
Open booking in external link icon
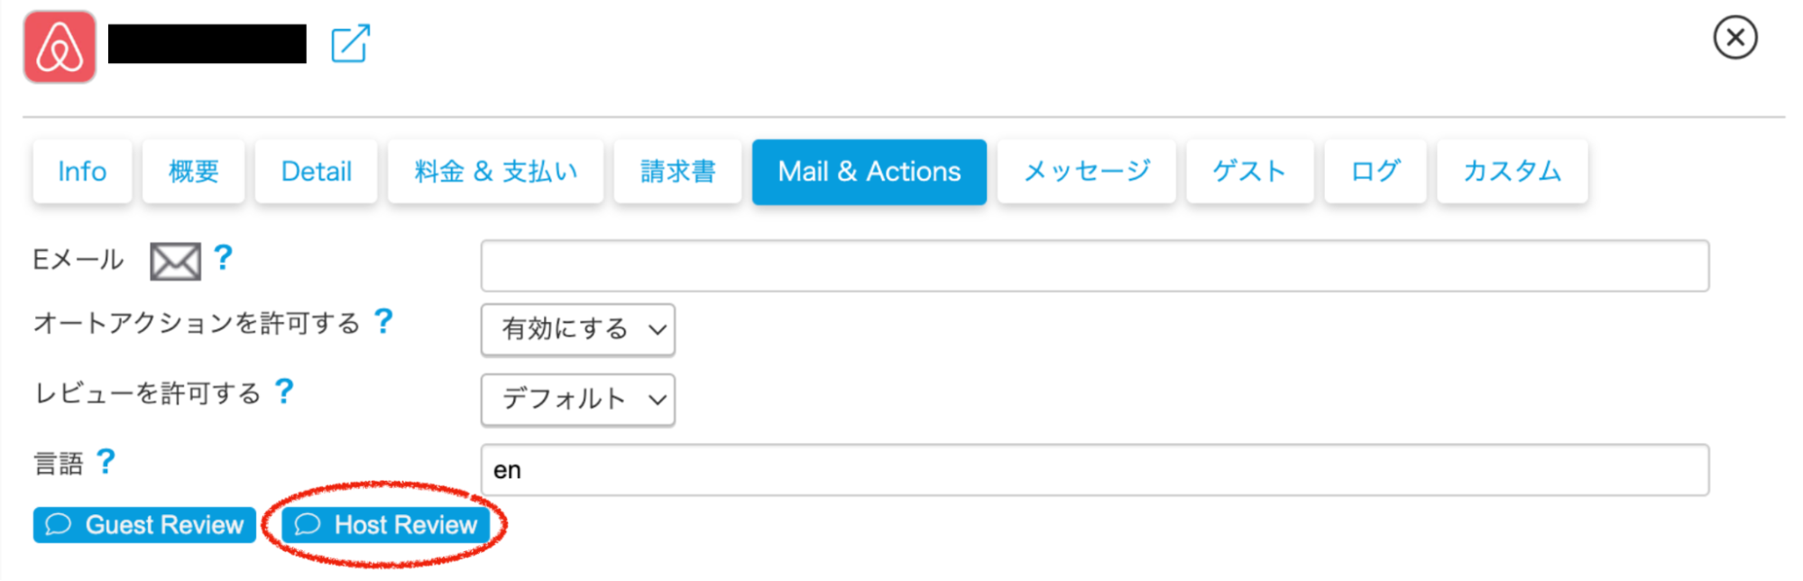coord(350,44)
